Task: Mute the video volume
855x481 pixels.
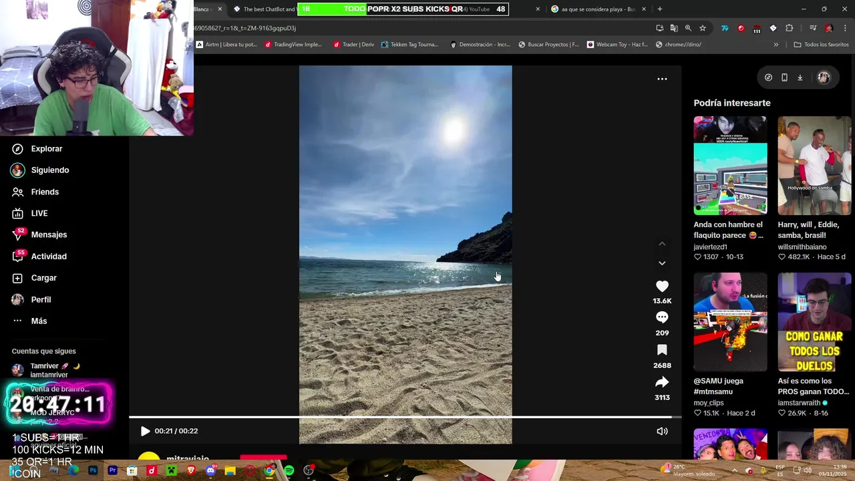Action: point(662,431)
